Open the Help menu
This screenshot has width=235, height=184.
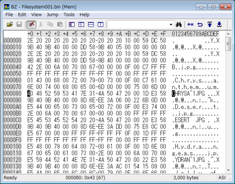click(85, 15)
